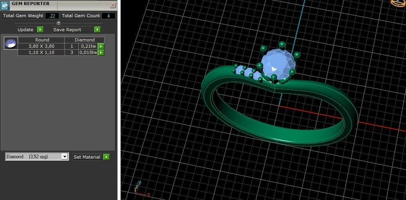Select the round gem thumbnail icon

pyautogui.click(x=11, y=43)
